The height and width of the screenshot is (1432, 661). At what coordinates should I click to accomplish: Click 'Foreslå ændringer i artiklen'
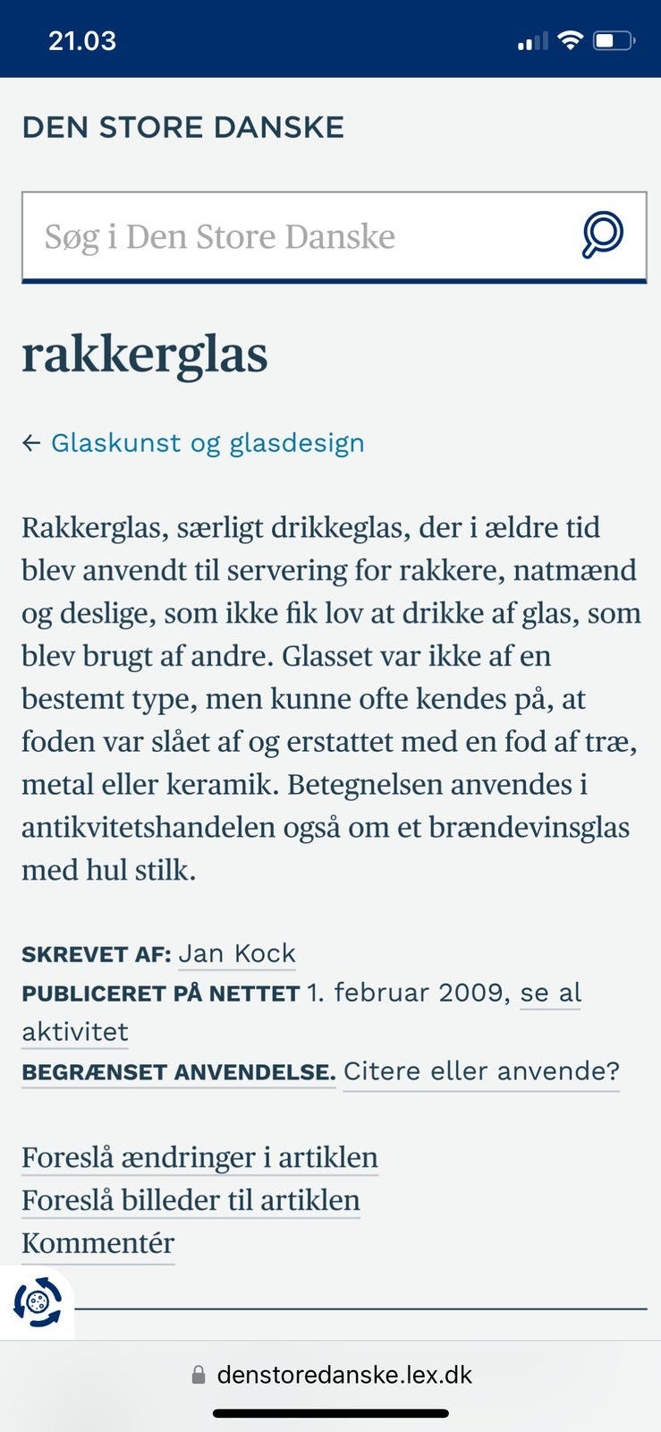point(199,1156)
